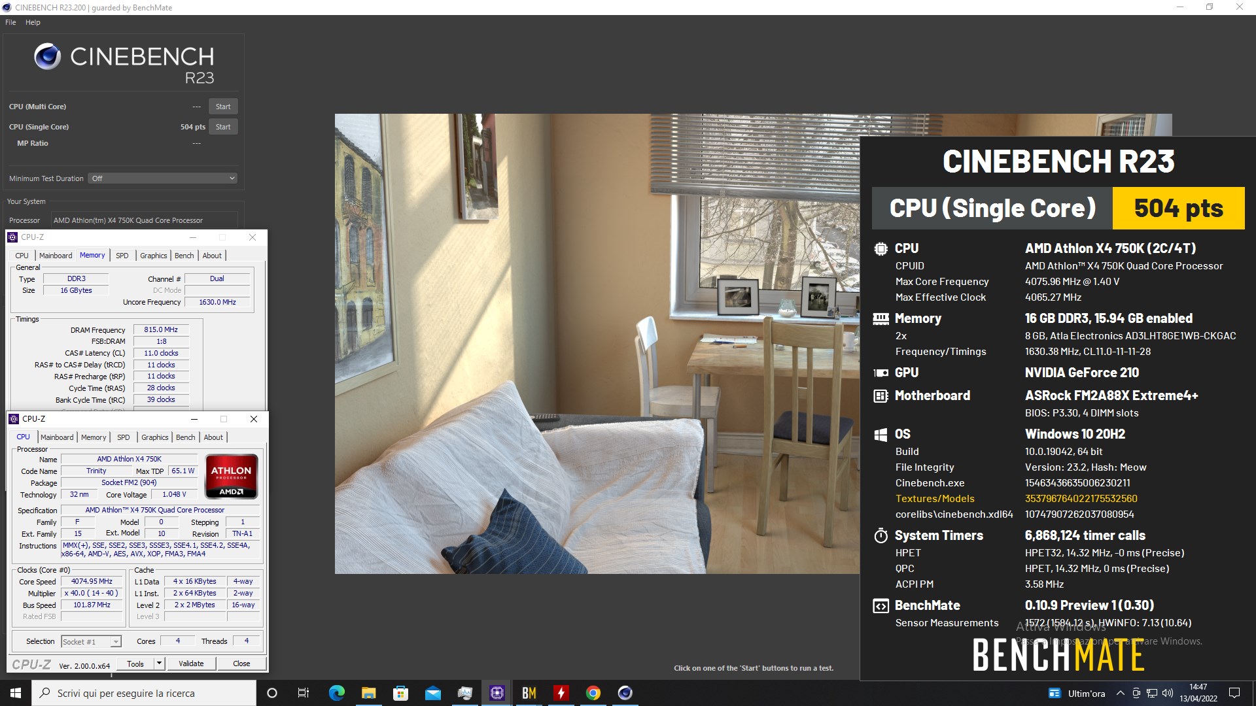This screenshot has height=706, width=1256.
Task: Click the Cinebench R23 logo
Action: click(124, 64)
